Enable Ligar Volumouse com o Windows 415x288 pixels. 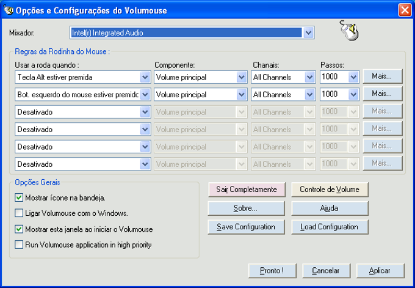tap(19, 213)
